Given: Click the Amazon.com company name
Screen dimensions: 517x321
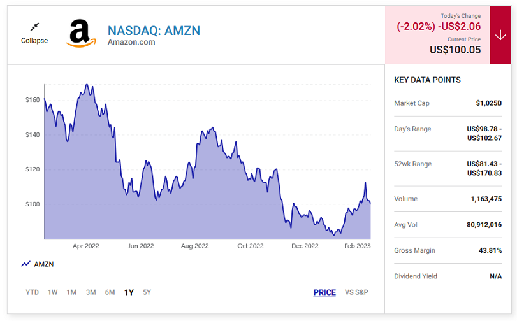Looking at the screenshot, I should (131, 43).
